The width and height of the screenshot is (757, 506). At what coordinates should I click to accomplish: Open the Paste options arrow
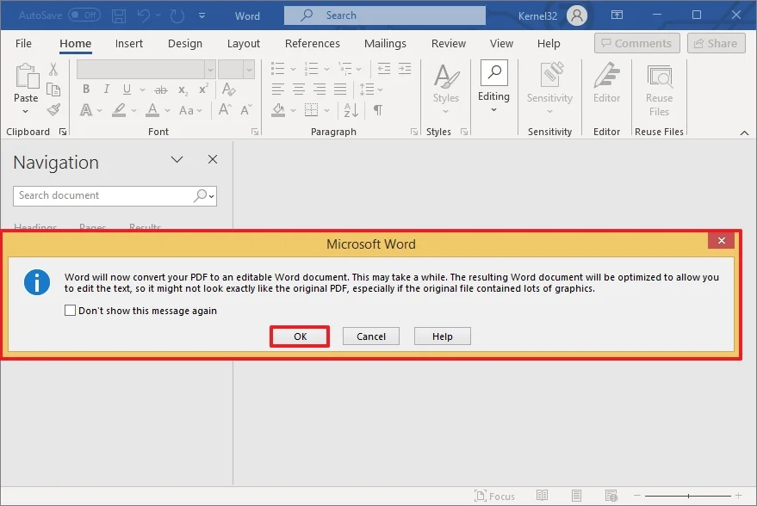click(x=26, y=111)
